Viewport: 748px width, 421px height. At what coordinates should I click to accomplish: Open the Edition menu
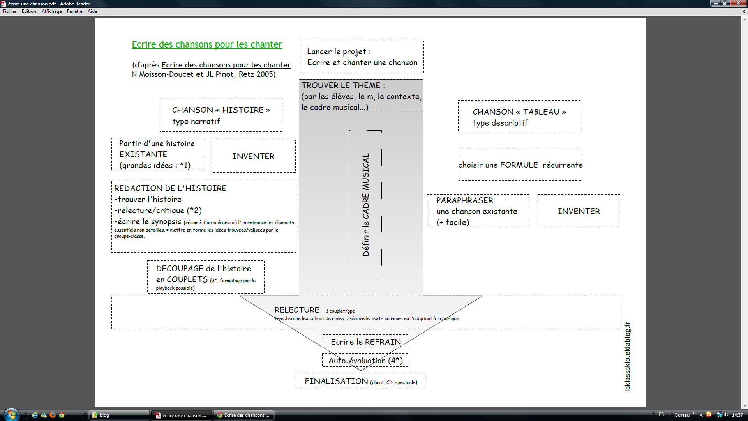point(29,11)
